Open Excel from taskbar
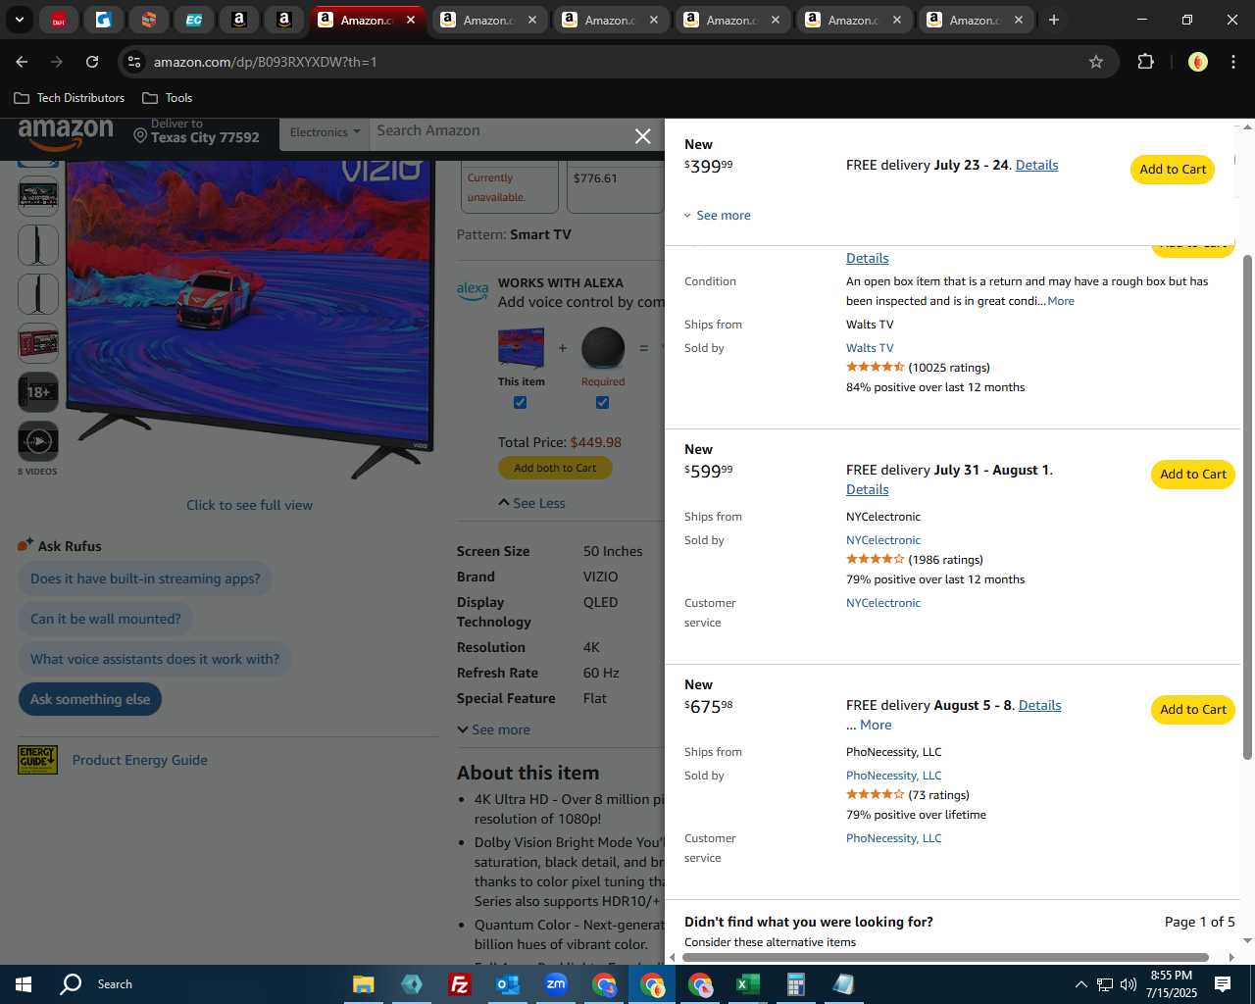1255x1004 pixels. (748, 984)
